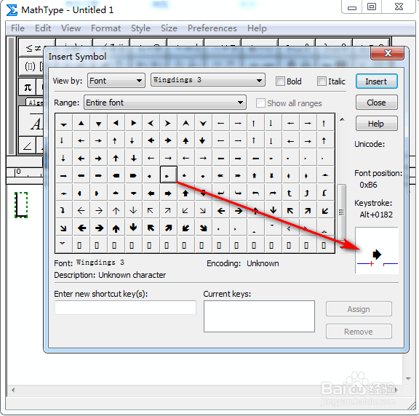Choose the thin open-headed up arrow
The width and height of the screenshot is (419, 416).
[x=116, y=211]
